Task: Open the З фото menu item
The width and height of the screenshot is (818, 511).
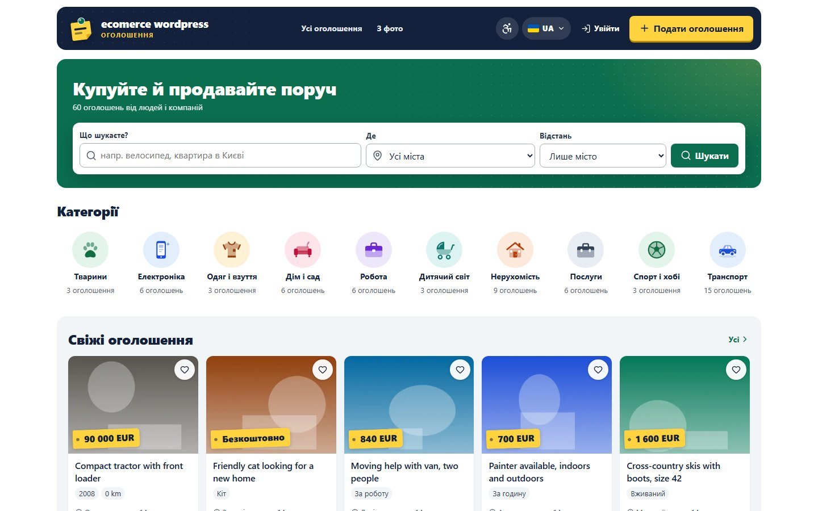Action: [x=390, y=28]
